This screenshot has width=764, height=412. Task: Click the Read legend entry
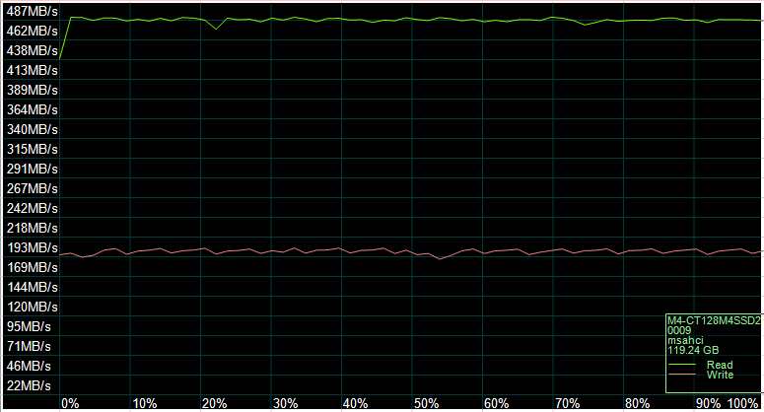(x=719, y=366)
